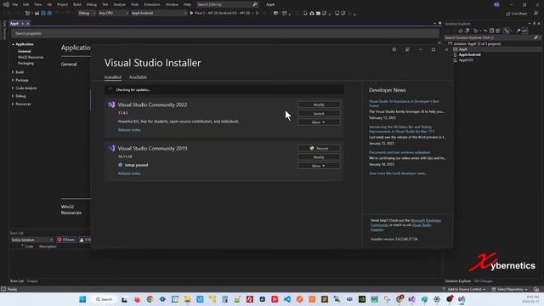Click View more Microsoft developer news link
The height and width of the screenshot is (306, 544).
[x=398, y=173]
